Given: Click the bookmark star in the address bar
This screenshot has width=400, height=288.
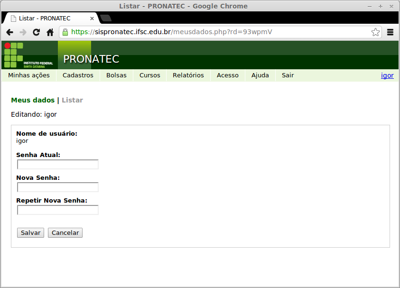Looking at the screenshot, I should 375,32.
